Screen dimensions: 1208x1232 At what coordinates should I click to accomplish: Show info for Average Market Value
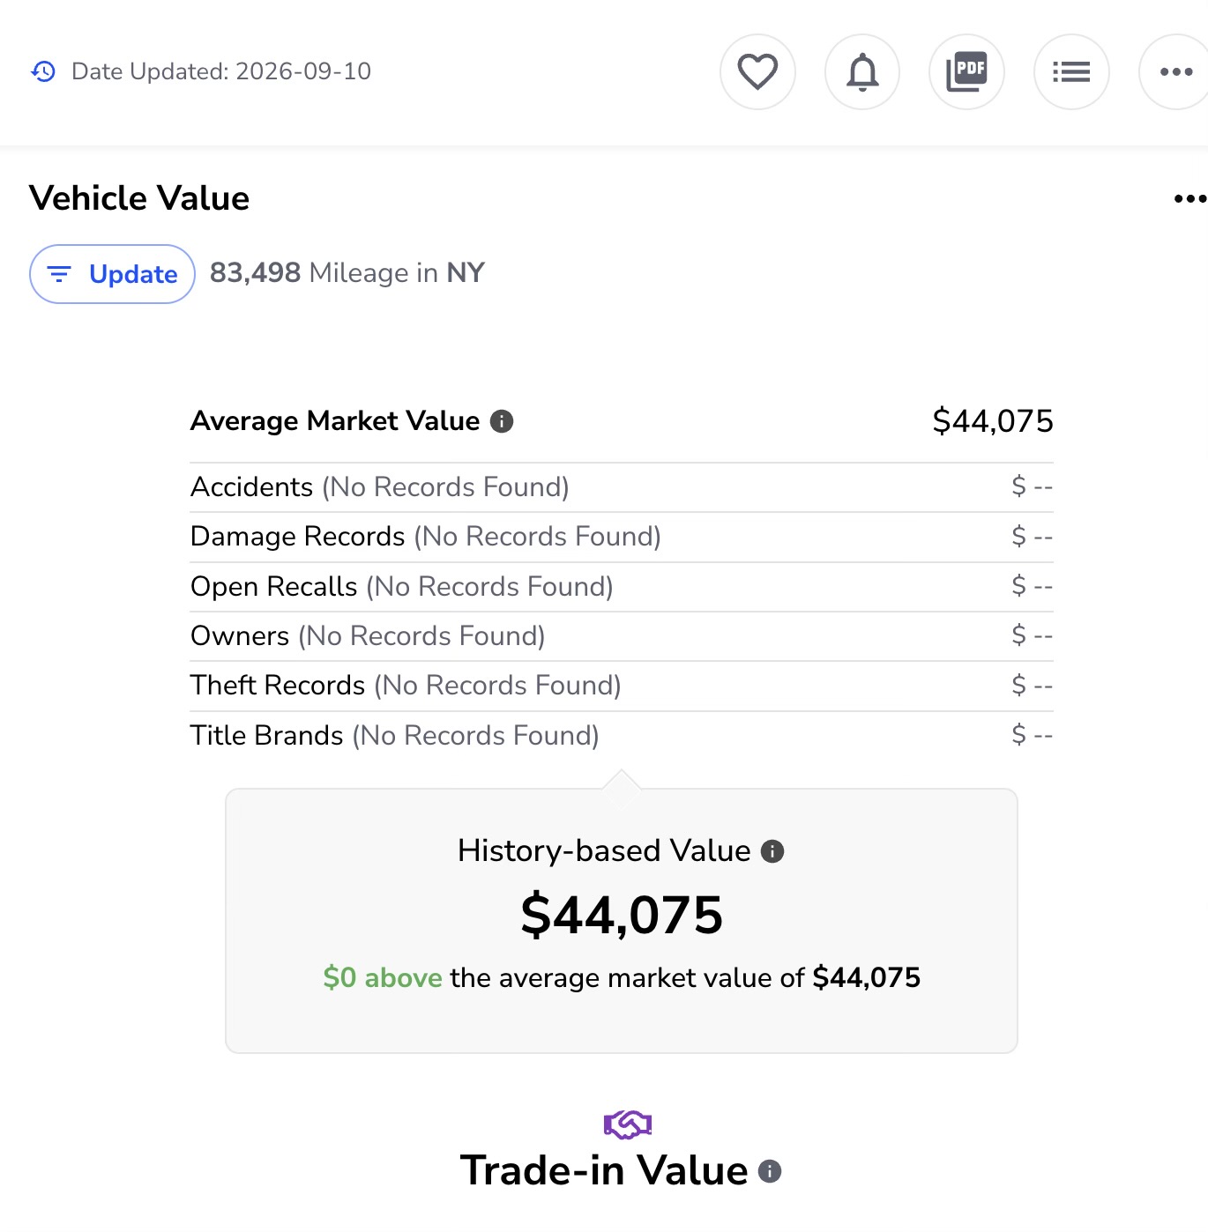(502, 421)
